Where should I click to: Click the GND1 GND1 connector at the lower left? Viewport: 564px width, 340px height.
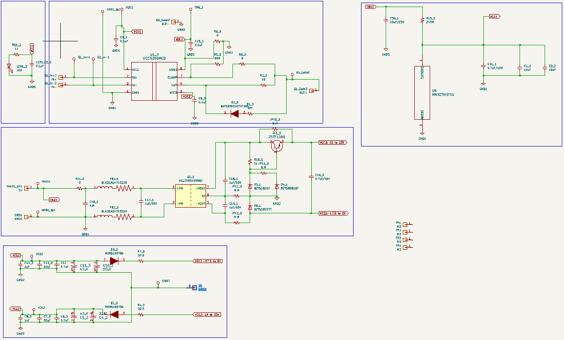[x=26, y=216]
